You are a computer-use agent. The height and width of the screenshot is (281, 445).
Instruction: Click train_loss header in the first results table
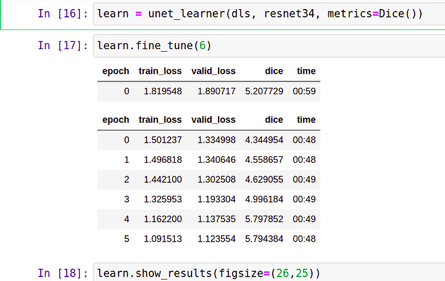[x=160, y=71]
